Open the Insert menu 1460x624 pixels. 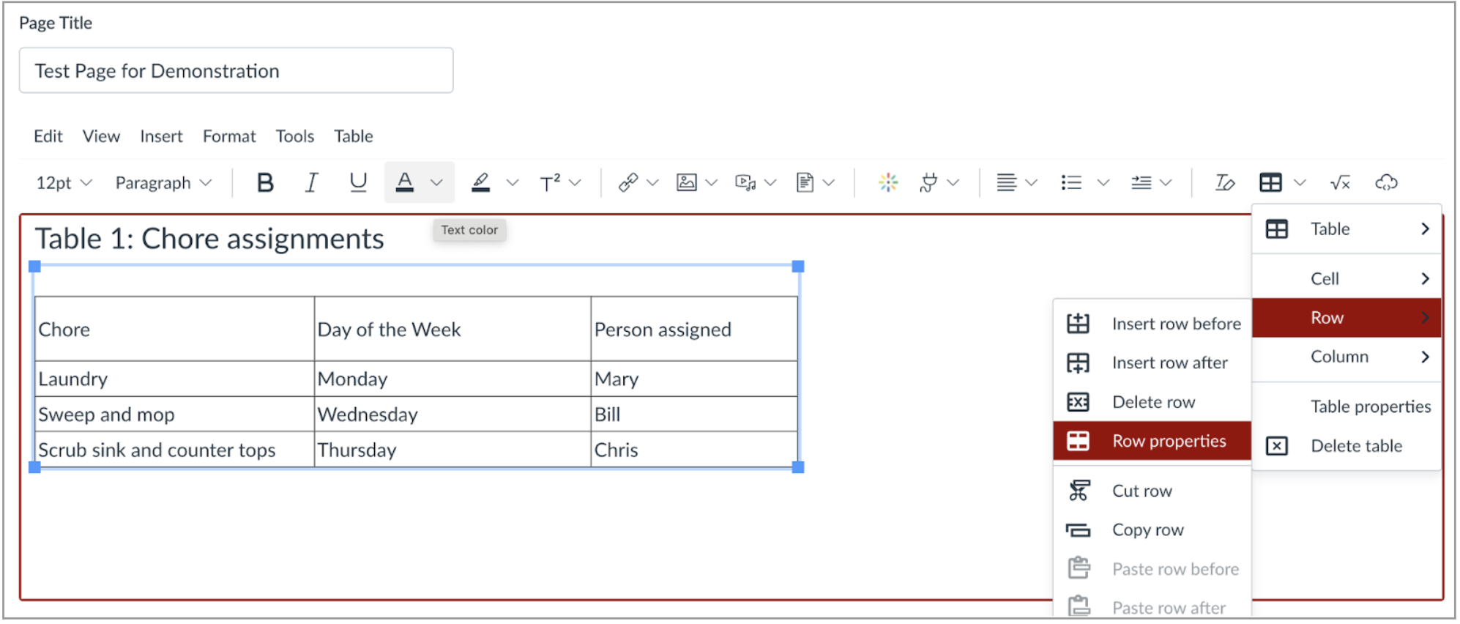(161, 136)
